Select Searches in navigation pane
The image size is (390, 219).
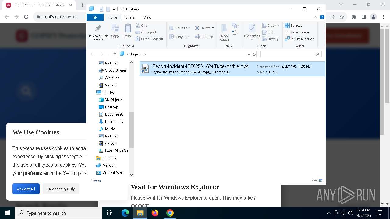109,78
